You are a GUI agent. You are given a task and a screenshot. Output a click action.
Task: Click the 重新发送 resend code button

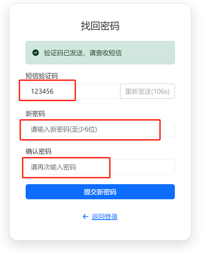click(147, 91)
